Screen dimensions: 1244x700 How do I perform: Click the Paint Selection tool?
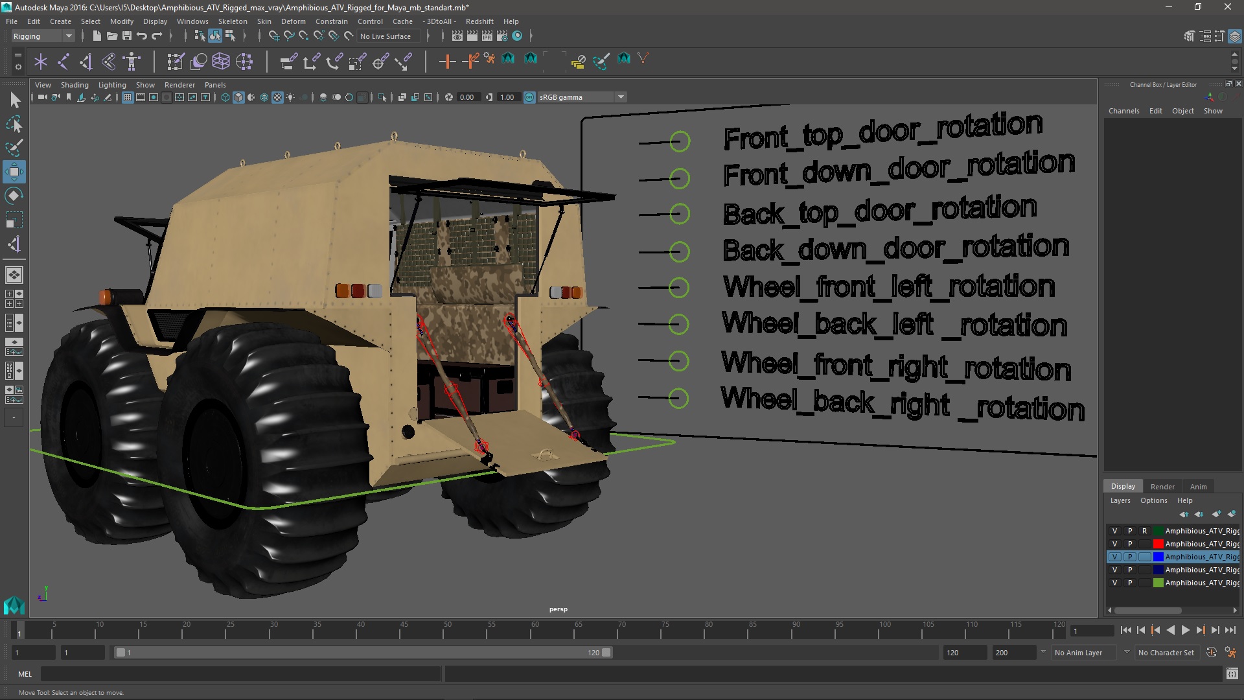click(14, 148)
